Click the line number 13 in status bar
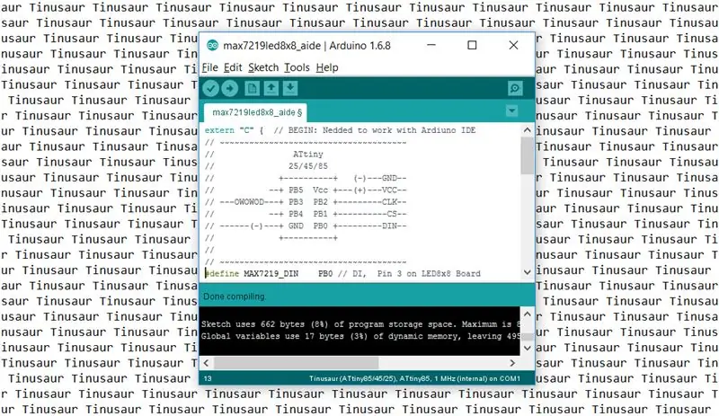 point(208,379)
